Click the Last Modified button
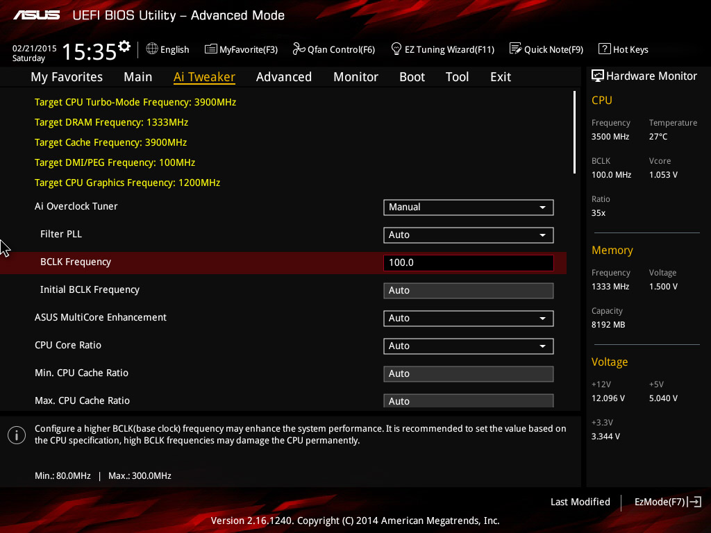The image size is (711, 533). pyautogui.click(x=580, y=502)
